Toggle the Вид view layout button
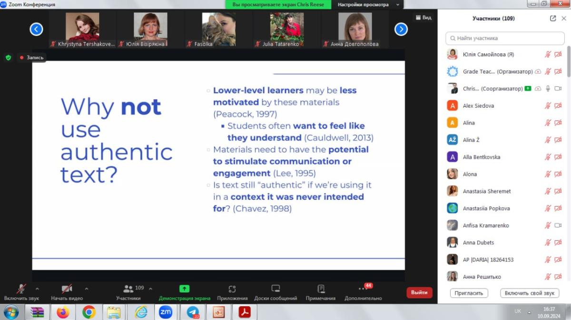Screen dimensions: 571x320 [423, 18]
